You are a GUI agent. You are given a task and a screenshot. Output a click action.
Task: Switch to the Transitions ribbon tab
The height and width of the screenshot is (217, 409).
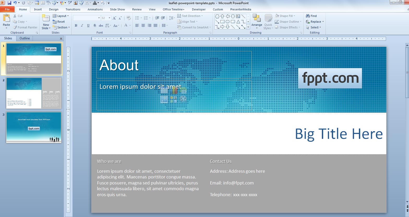(x=73, y=9)
